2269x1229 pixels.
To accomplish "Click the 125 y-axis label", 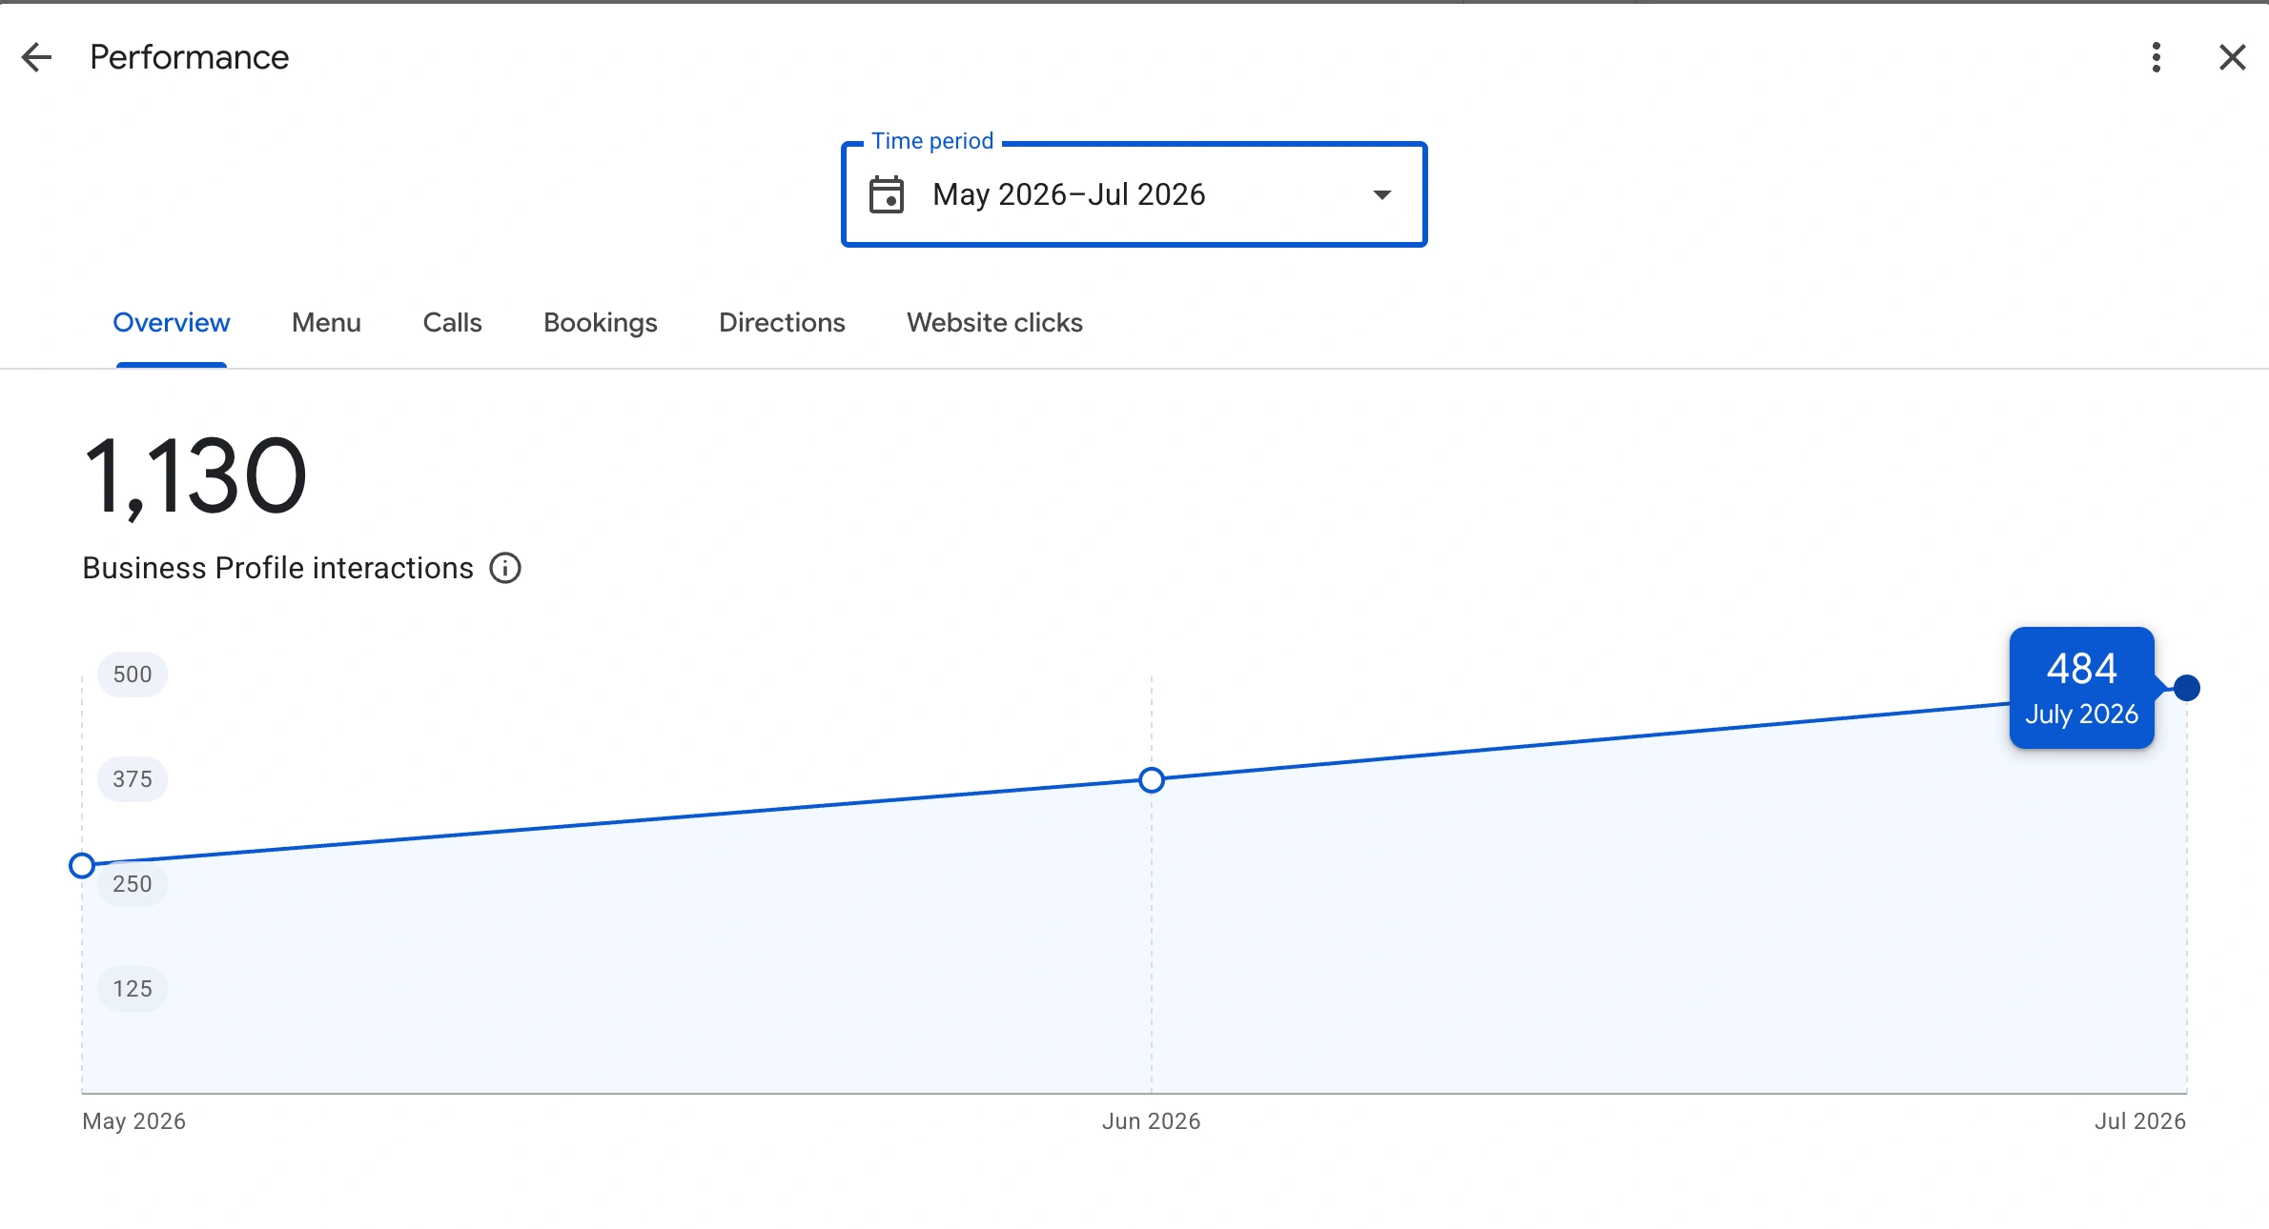I will tap(133, 989).
